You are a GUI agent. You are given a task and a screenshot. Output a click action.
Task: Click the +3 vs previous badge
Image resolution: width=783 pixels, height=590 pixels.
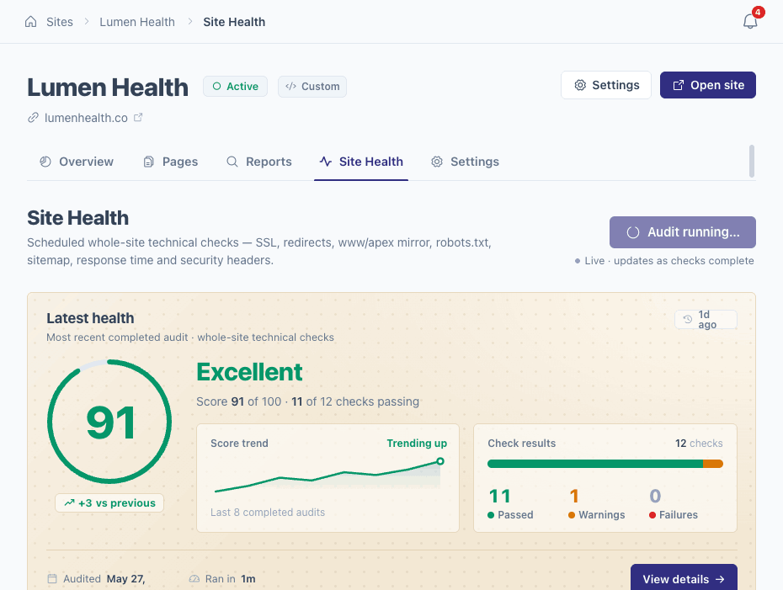109,503
